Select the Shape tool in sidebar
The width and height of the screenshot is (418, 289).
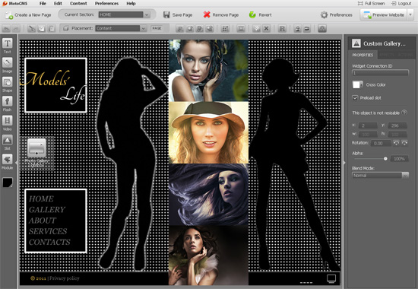click(x=7, y=84)
